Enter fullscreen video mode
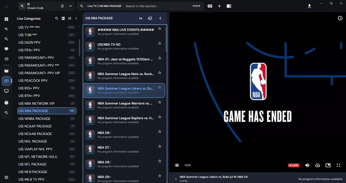The height and width of the screenshot is (183, 346). (338, 165)
